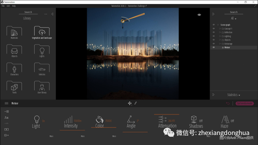Open the File menu

[x=3, y=6]
